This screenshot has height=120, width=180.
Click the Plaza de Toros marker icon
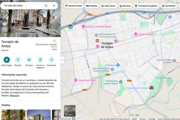(x=112, y=69)
